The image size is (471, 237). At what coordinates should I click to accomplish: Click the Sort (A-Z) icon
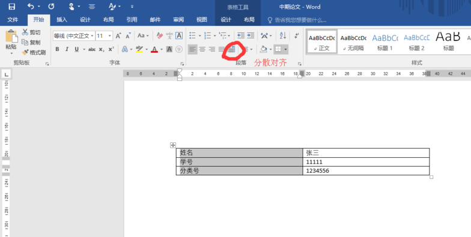(282, 35)
